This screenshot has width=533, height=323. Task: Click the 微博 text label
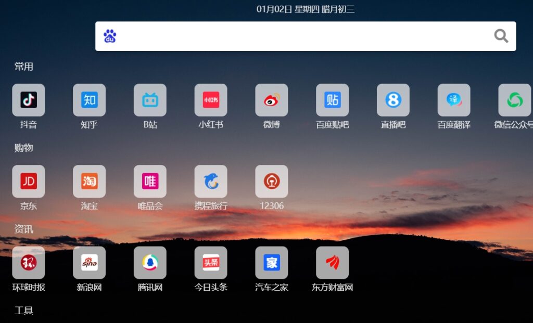click(x=272, y=125)
